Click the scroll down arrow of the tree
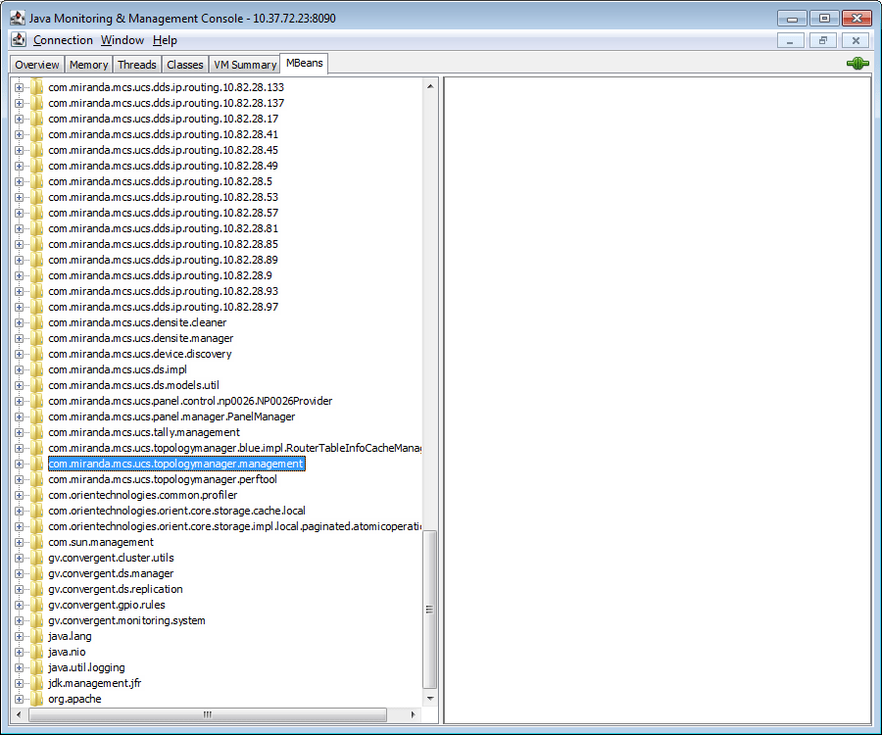The image size is (882, 735). (430, 699)
